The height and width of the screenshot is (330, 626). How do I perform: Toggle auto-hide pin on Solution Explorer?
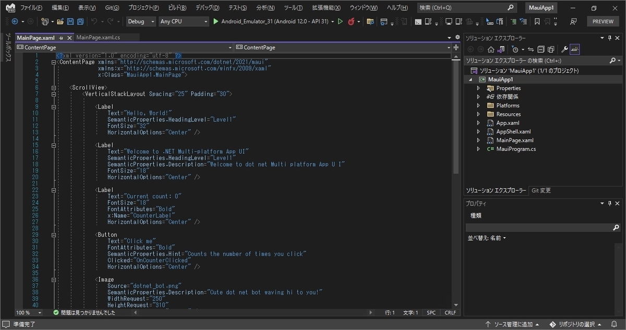coord(610,38)
